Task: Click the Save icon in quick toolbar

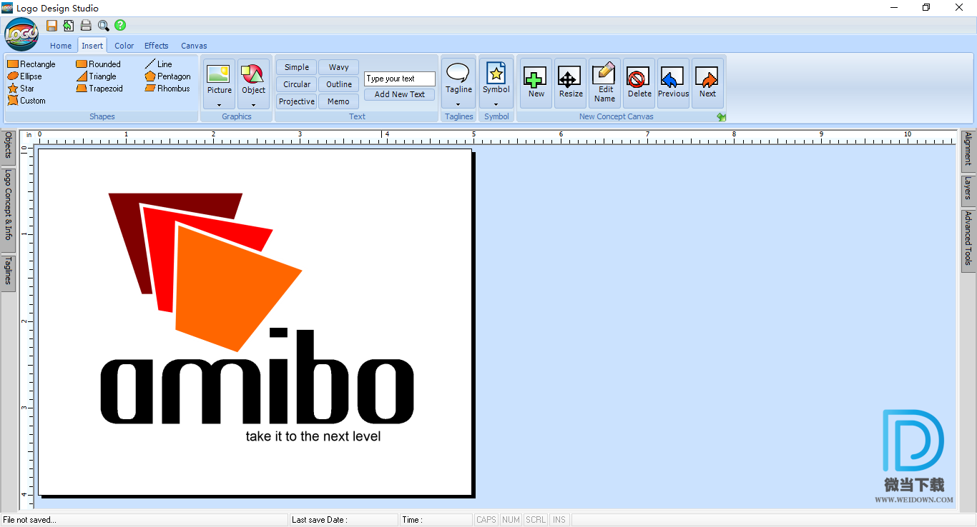Action: [x=52, y=26]
